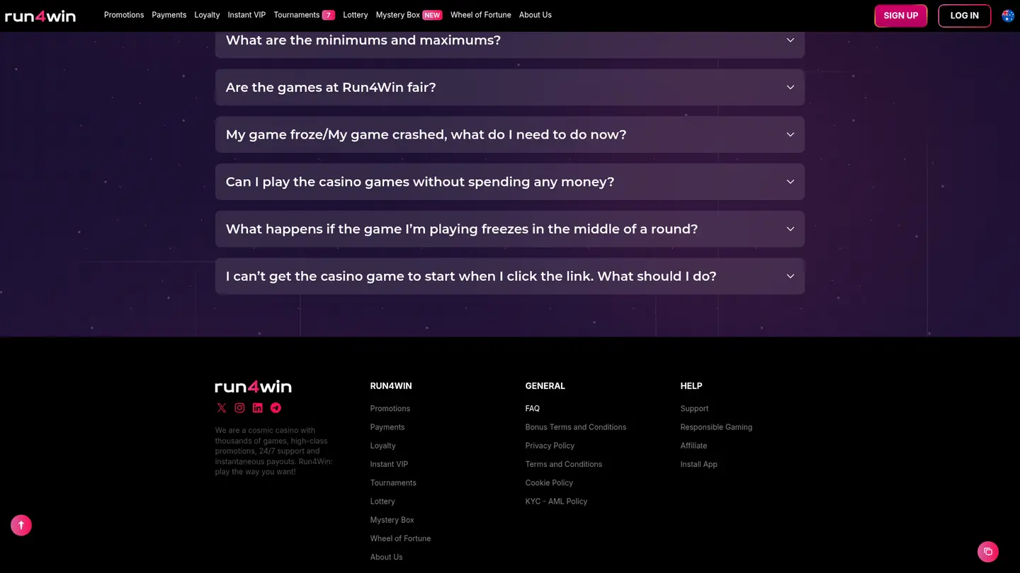Open the footer Promotions link
Screen dimensions: 1020x573
point(390,409)
